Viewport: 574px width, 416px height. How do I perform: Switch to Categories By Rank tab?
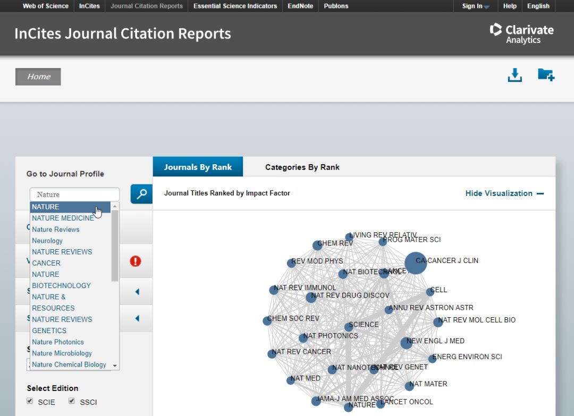(x=302, y=167)
